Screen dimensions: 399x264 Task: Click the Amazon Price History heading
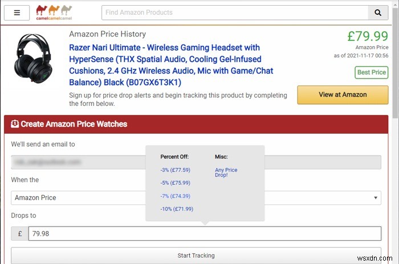click(108, 34)
